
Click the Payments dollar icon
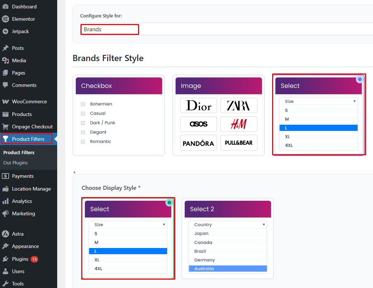pos(5,176)
